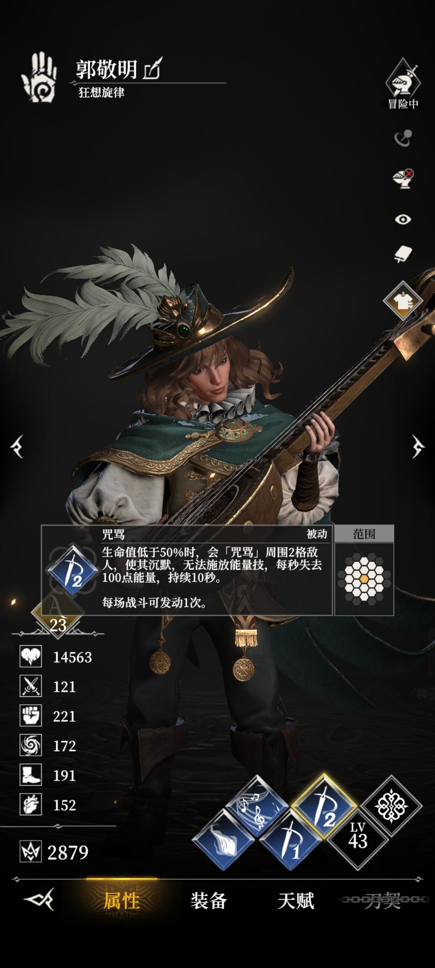
Task: Open the ornate knot pattern skill icon
Action: coord(391,805)
